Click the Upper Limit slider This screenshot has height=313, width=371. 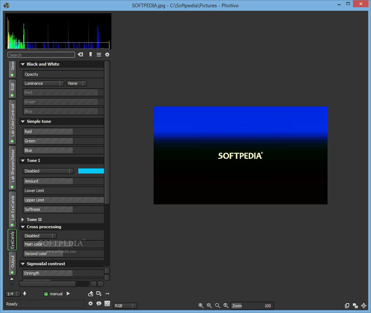pyautogui.click(x=63, y=200)
